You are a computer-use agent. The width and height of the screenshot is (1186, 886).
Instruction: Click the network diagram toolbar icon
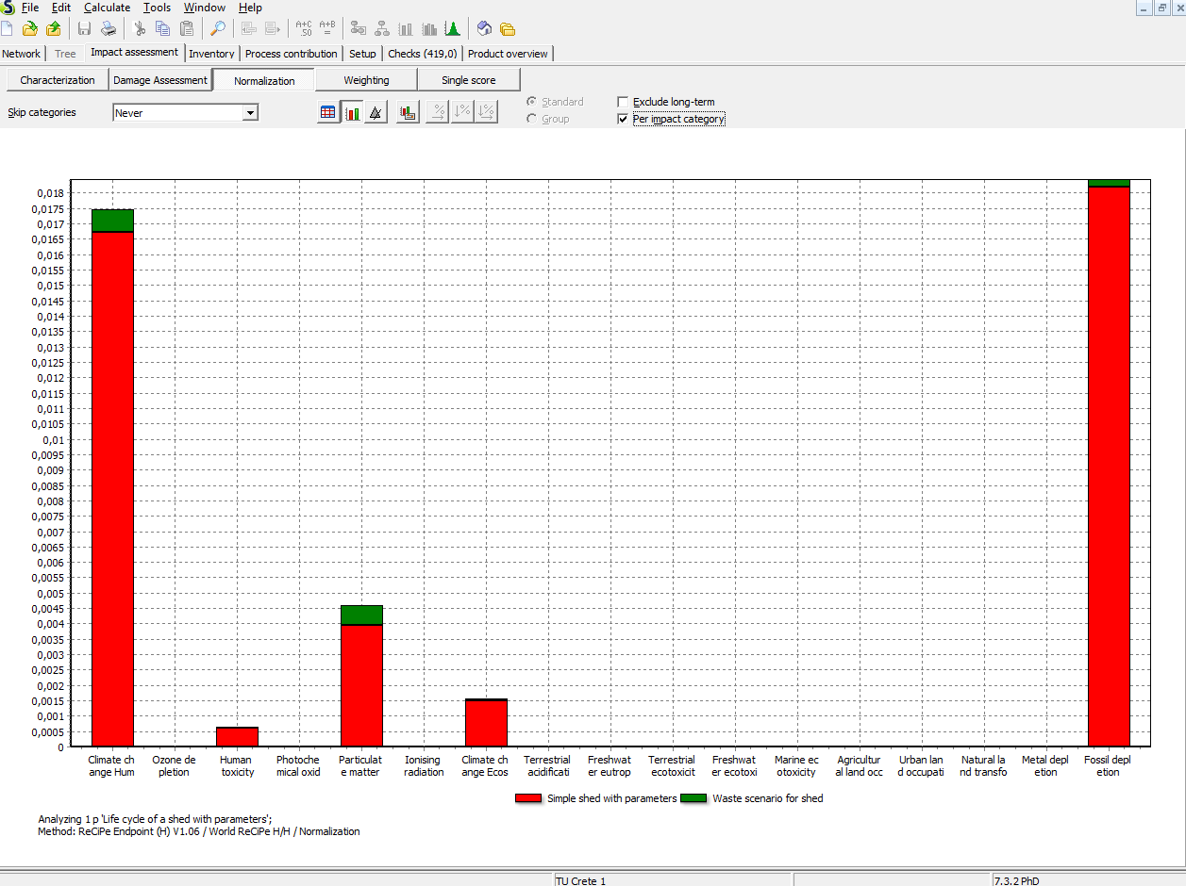359,28
